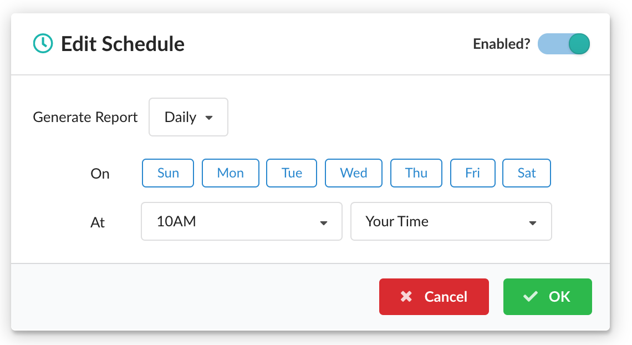The width and height of the screenshot is (632, 345).
Task: Click the dropdown arrow on Your Time field
Action: [x=532, y=223]
